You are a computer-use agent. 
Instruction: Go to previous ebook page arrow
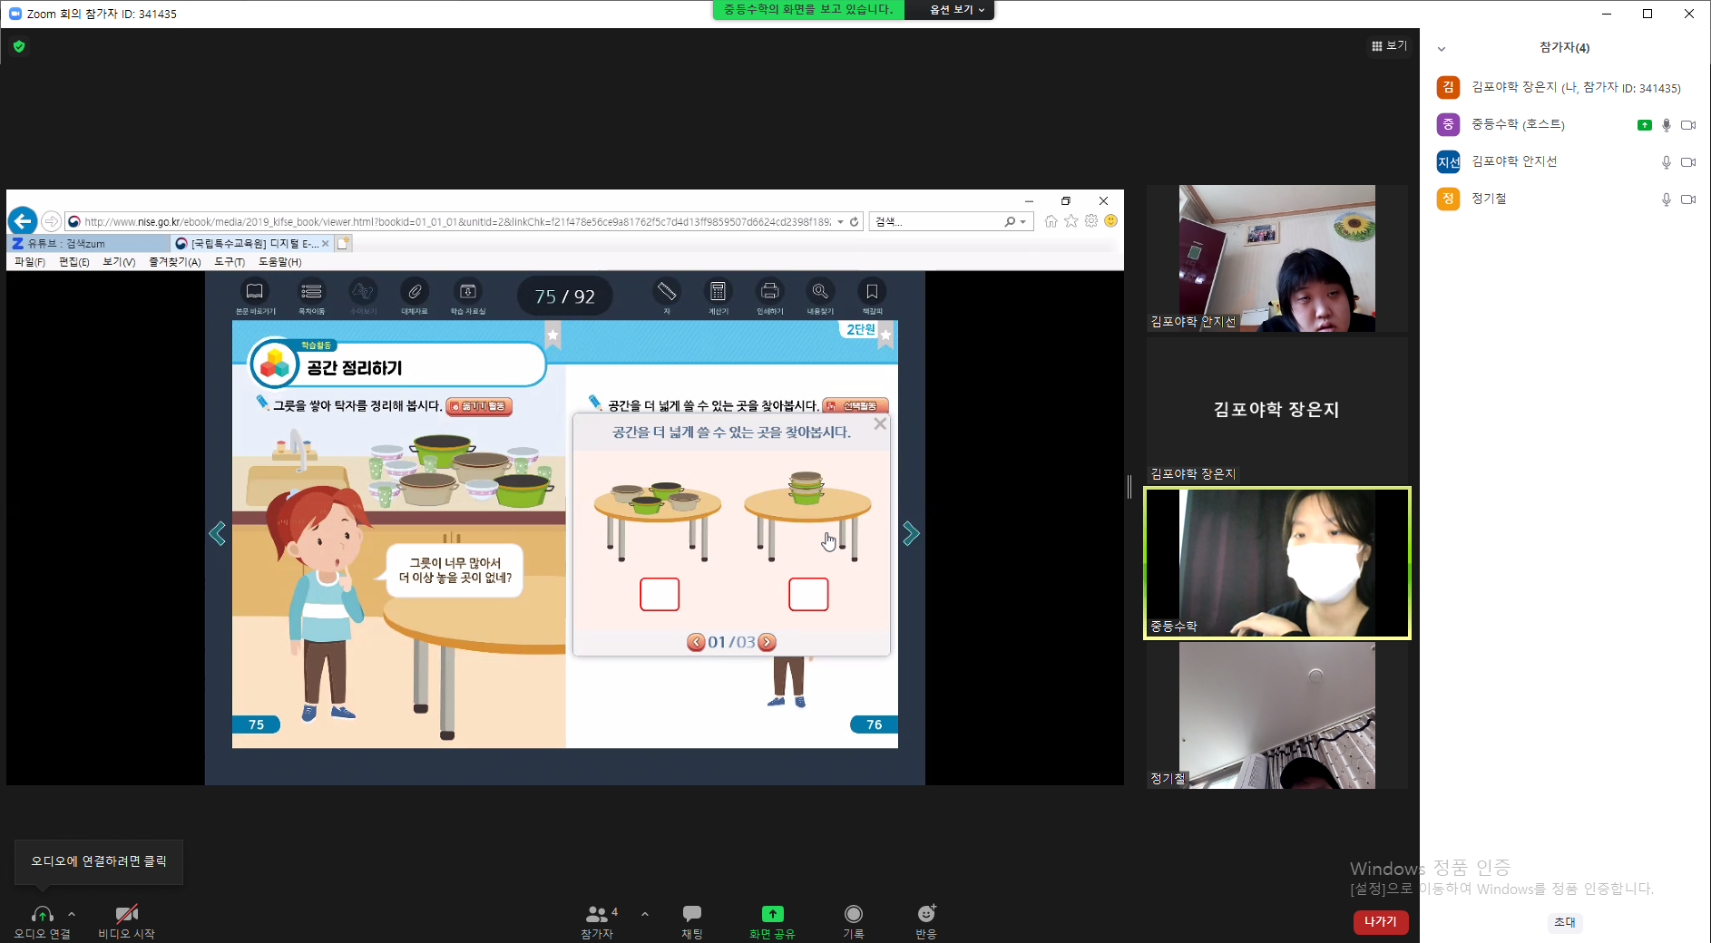click(x=218, y=534)
